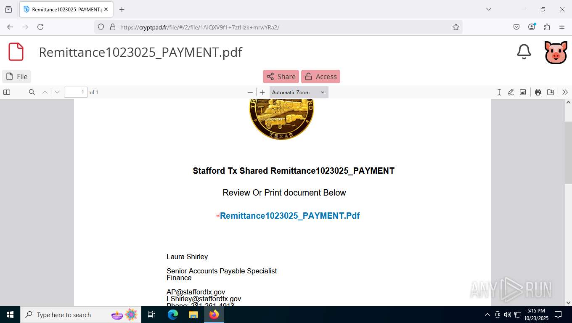
Task: Go to next page arrow
Action: [57, 92]
